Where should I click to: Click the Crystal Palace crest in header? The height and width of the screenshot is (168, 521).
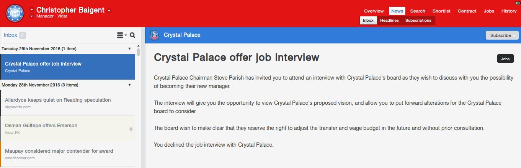(155, 35)
